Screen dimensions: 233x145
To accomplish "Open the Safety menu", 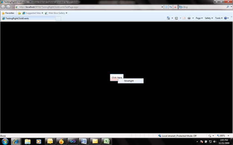I will (209, 18).
